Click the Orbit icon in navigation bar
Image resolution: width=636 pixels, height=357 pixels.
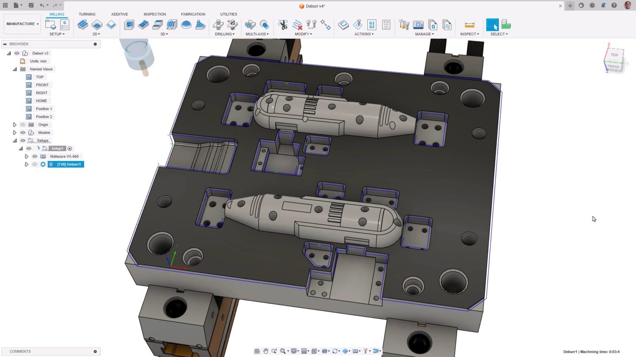[x=335, y=351]
